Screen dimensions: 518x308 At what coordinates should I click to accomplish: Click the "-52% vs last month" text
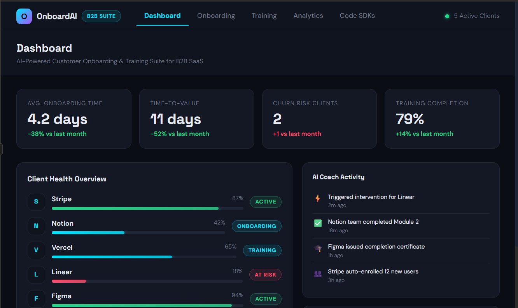coord(180,134)
